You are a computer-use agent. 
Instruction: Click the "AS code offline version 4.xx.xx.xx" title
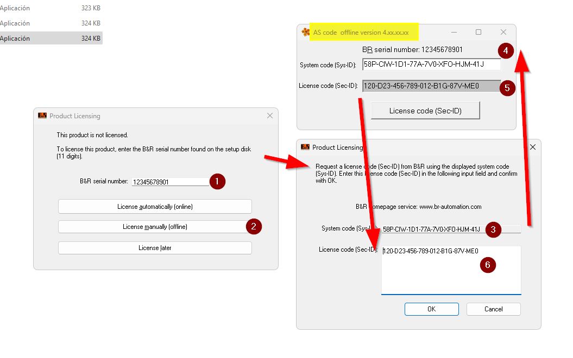click(361, 33)
